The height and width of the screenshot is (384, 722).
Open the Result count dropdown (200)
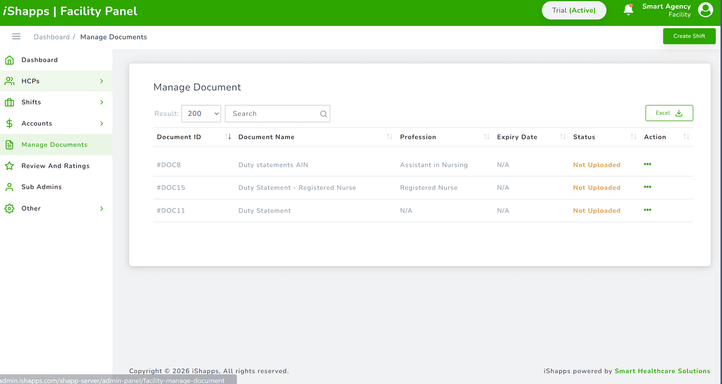tap(201, 114)
